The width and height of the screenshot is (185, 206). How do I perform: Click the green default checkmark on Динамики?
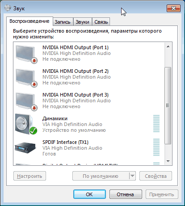33,131
